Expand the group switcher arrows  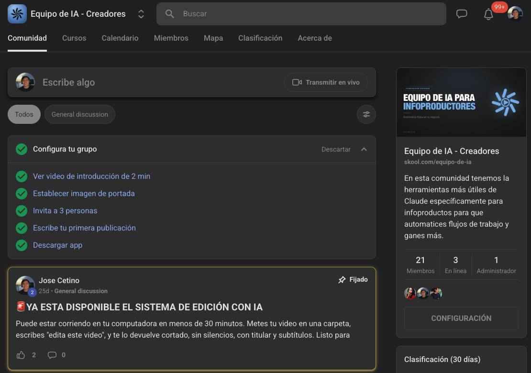pos(141,14)
